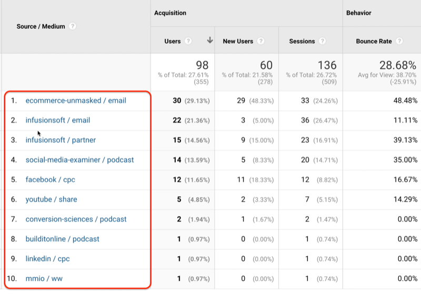Select bounce rate 48.48% cell
This screenshot has width=421, height=294.
[405, 101]
